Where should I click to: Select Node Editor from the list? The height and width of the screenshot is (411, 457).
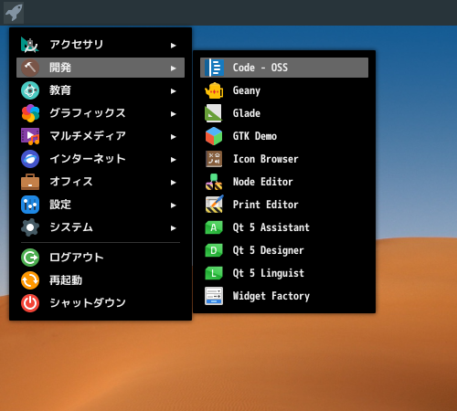[284, 182]
